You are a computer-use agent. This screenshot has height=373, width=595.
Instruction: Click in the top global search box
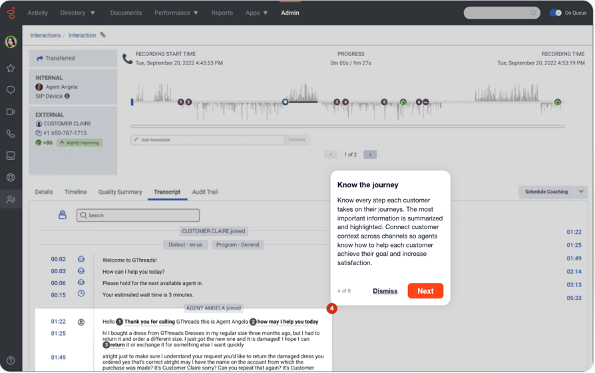point(502,13)
